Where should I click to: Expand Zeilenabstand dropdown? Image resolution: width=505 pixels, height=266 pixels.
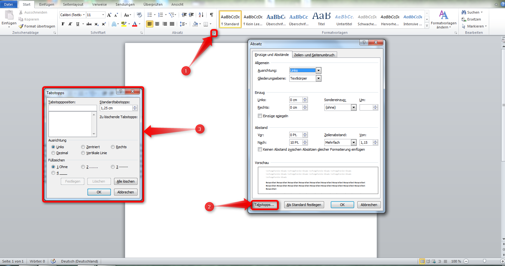[354, 142]
